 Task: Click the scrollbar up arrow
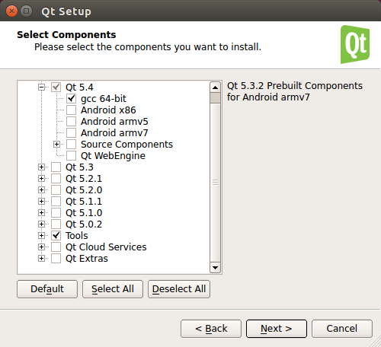(216, 88)
